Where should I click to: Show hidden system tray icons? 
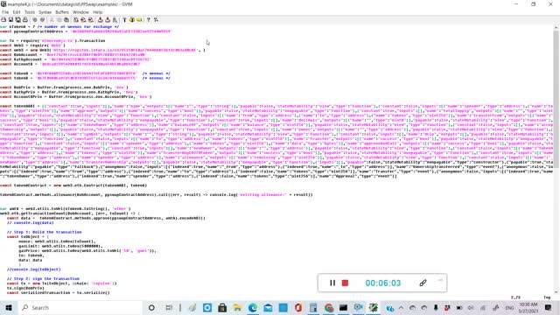point(401,307)
